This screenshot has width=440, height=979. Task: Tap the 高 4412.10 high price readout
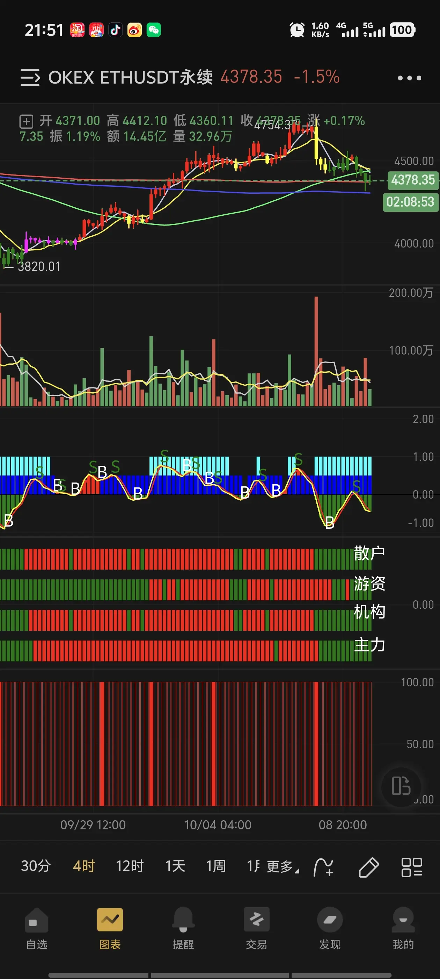(x=137, y=121)
